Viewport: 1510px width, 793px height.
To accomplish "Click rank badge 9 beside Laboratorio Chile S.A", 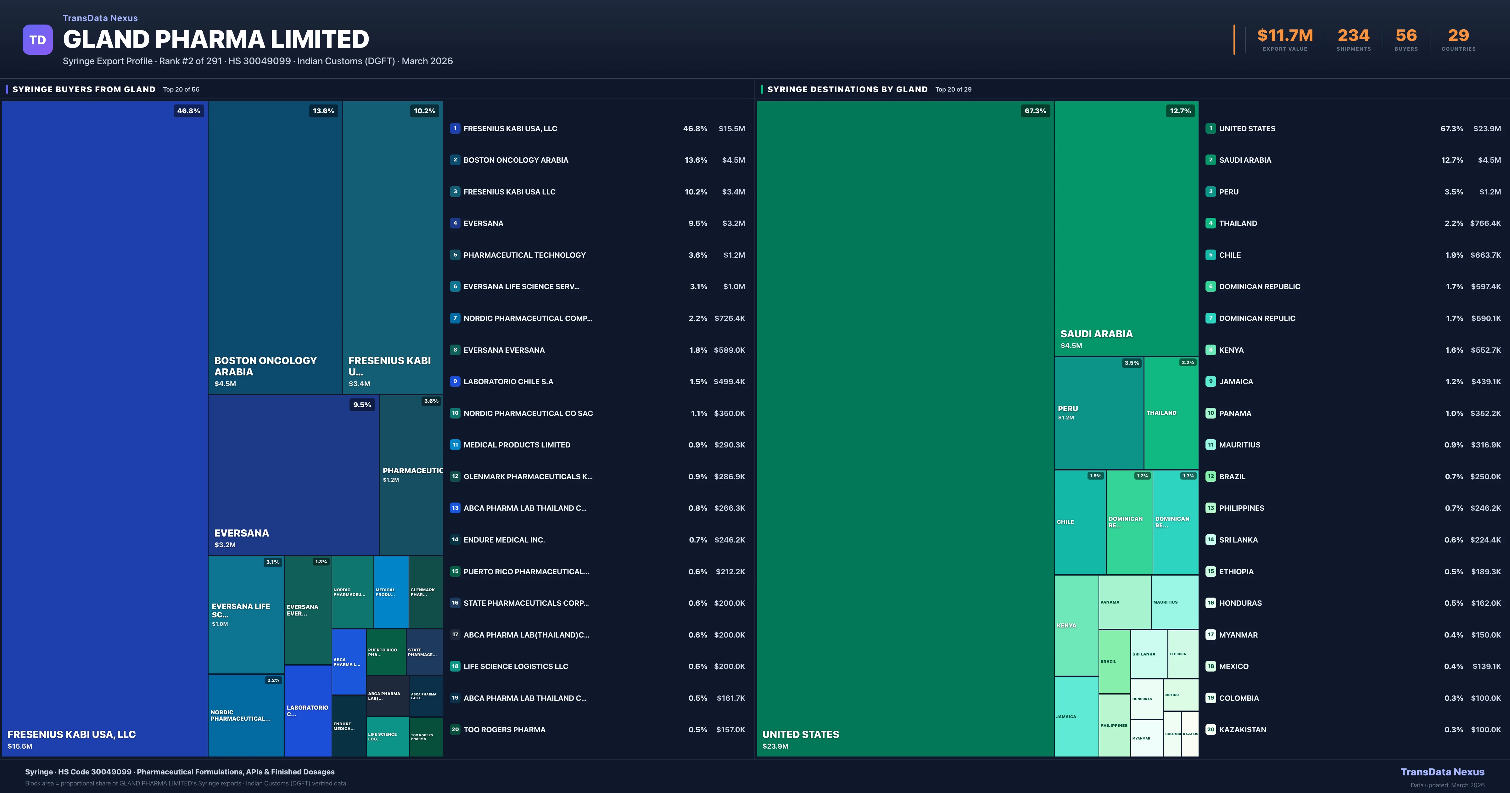I will pos(455,381).
